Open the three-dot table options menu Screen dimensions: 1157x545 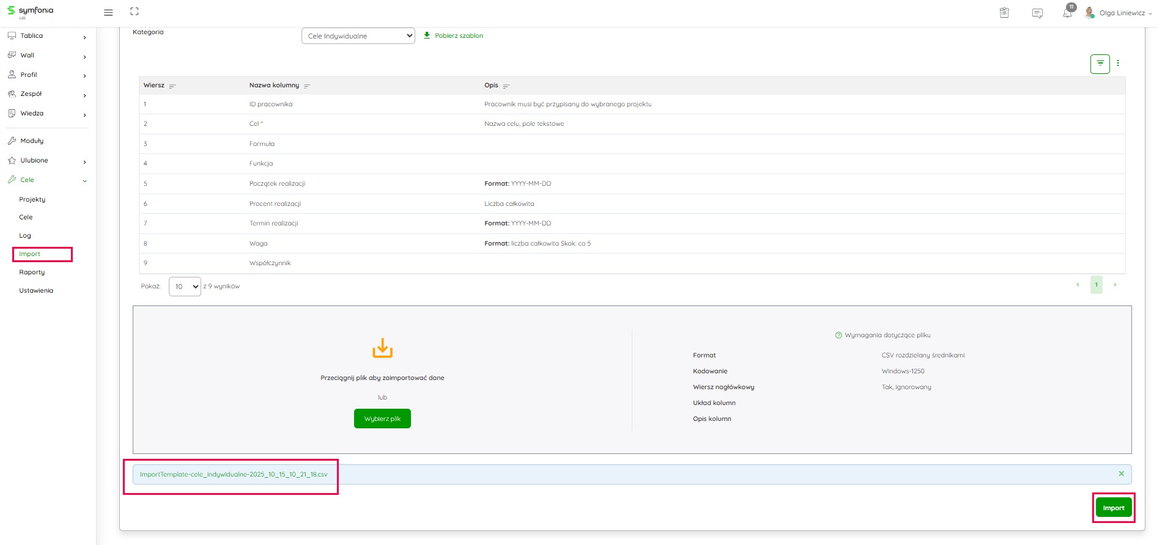(1118, 64)
